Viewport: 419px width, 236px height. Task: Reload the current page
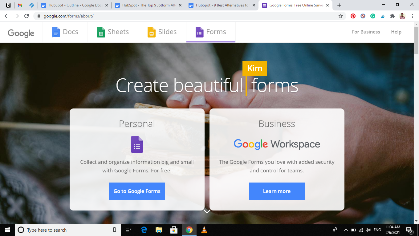[26, 16]
